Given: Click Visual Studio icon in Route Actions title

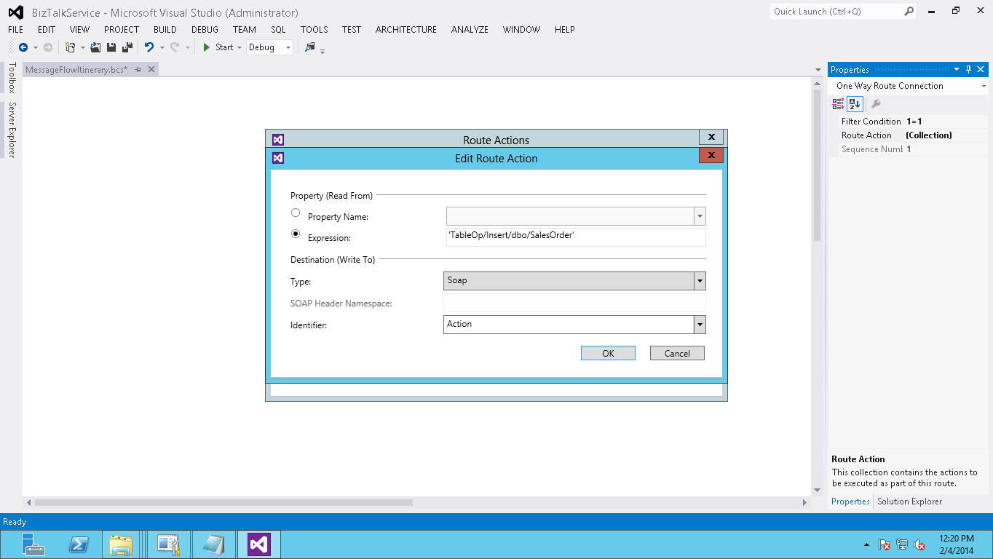Looking at the screenshot, I should 278,140.
